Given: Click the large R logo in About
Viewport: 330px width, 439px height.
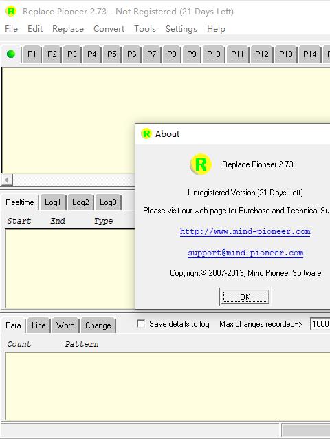Looking at the screenshot, I should (x=201, y=164).
